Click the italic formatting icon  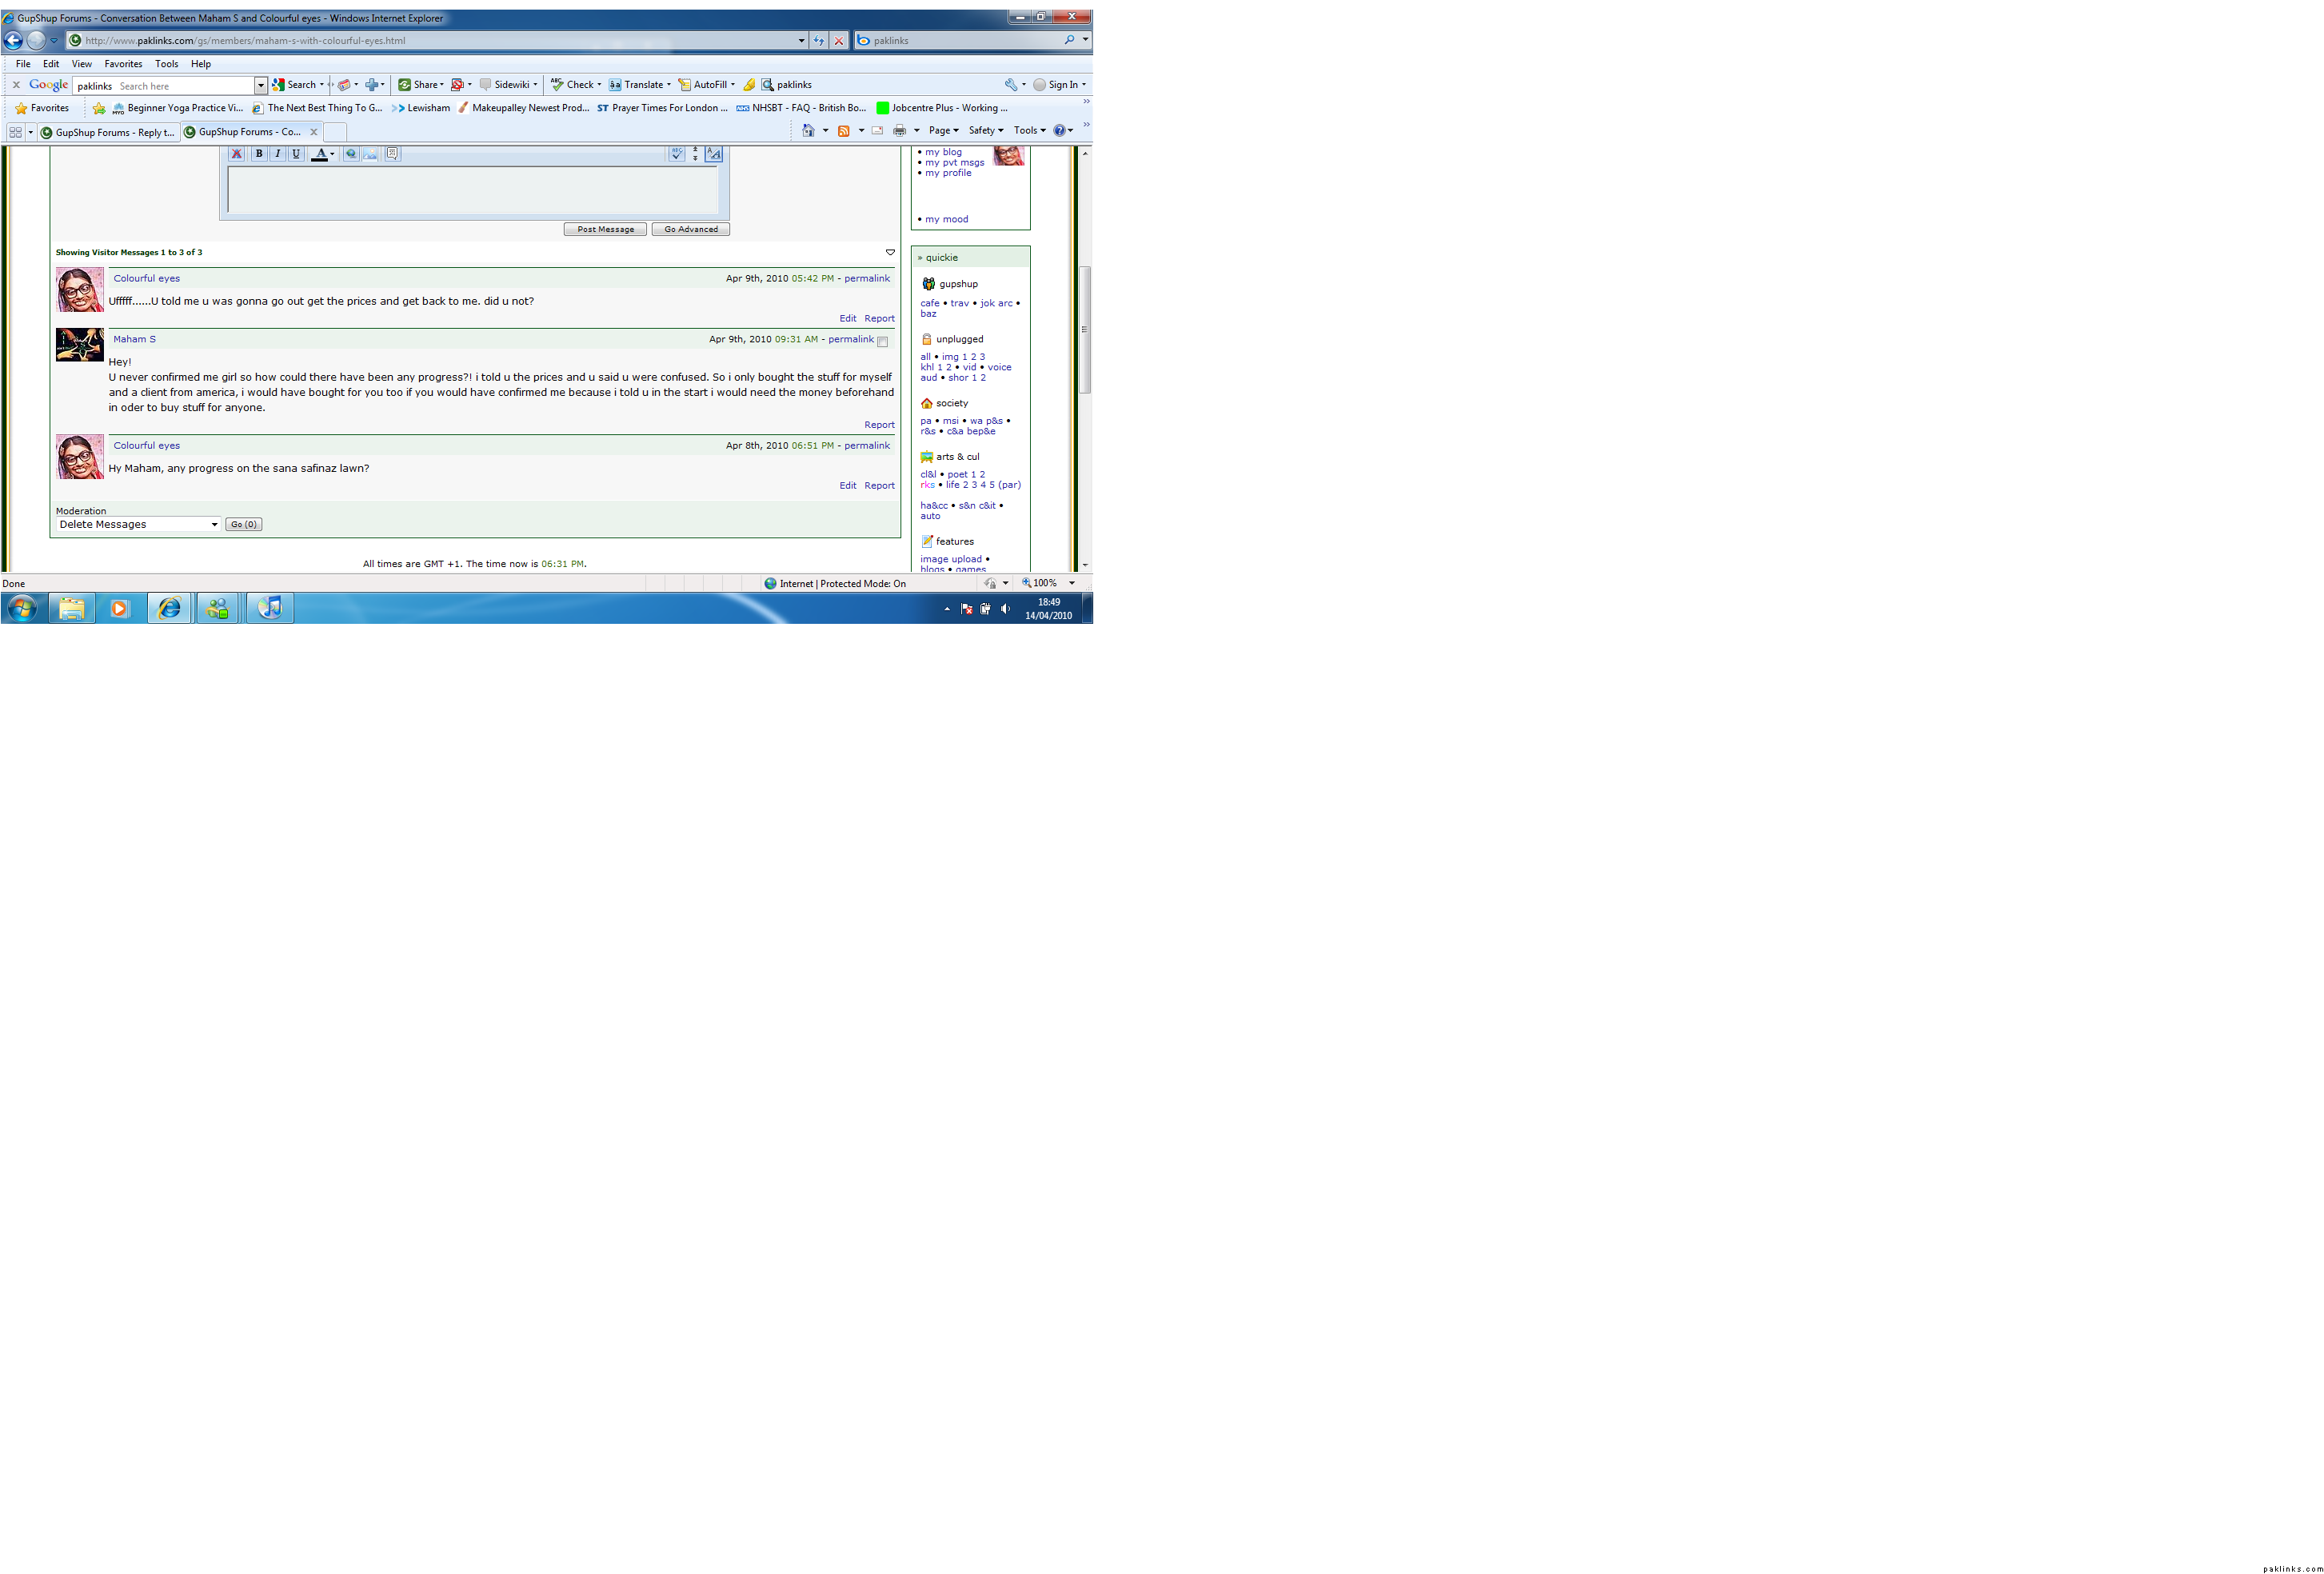click(278, 154)
